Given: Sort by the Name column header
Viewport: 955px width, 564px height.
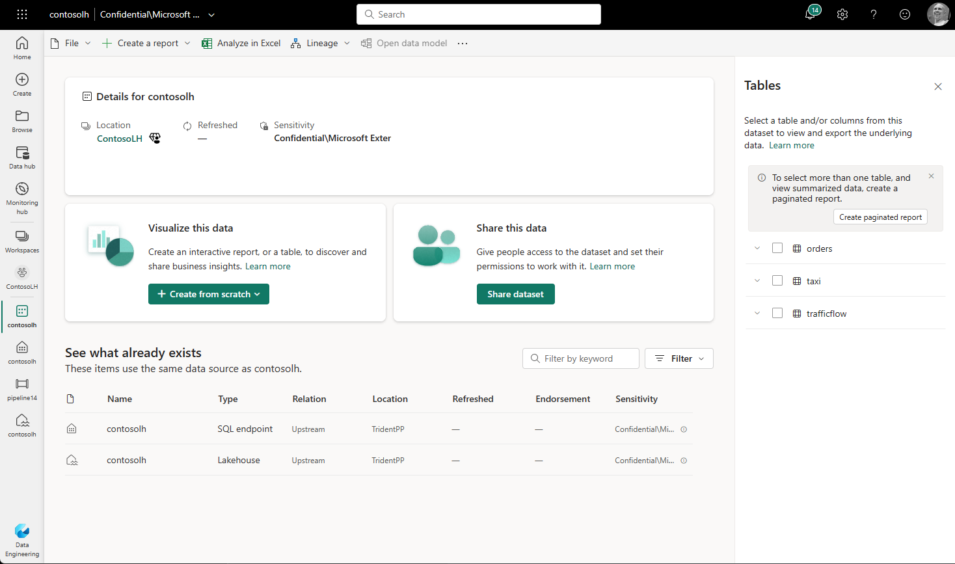Looking at the screenshot, I should 120,399.
